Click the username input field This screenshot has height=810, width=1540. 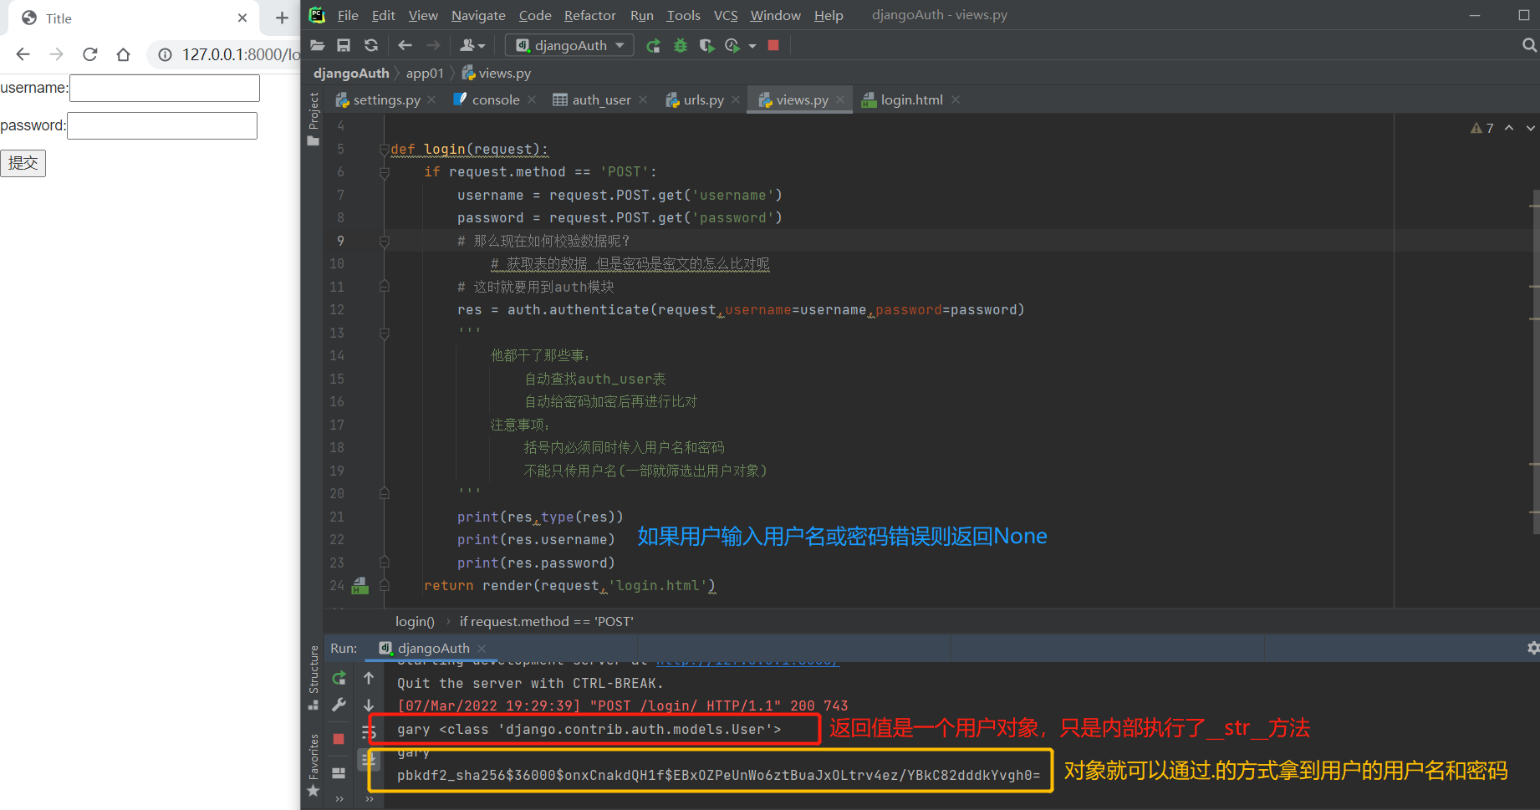tap(165, 88)
